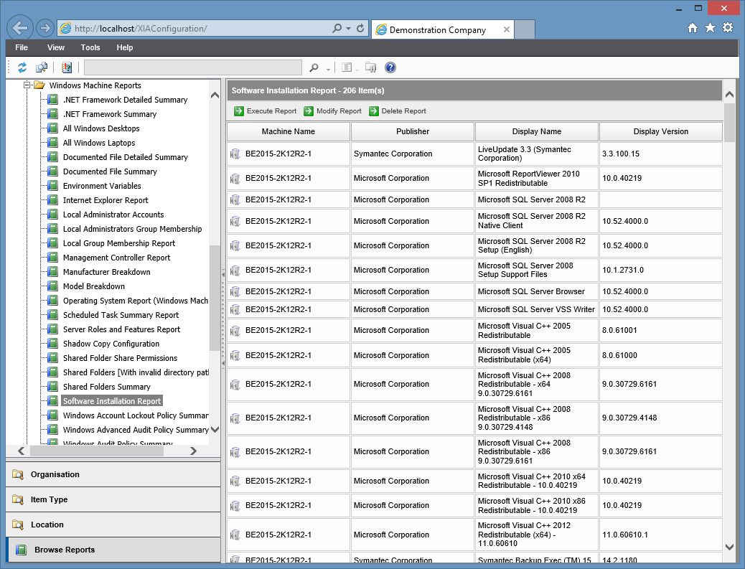Image resolution: width=745 pixels, height=569 pixels.
Task: Click the Browse Reports green book icon
Action: (21, 550)
